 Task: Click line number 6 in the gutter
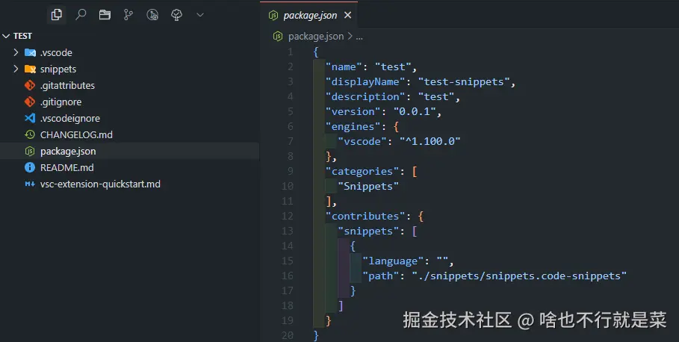click(x=291, y=126)
